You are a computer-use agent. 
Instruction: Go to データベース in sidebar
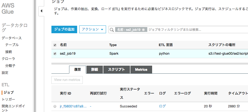(12, 38)
